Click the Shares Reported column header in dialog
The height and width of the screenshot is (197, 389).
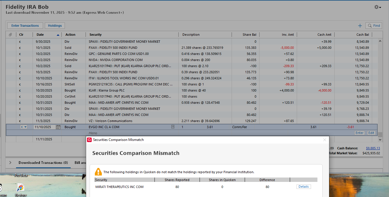pyautogui.click(x=177, y=180)
